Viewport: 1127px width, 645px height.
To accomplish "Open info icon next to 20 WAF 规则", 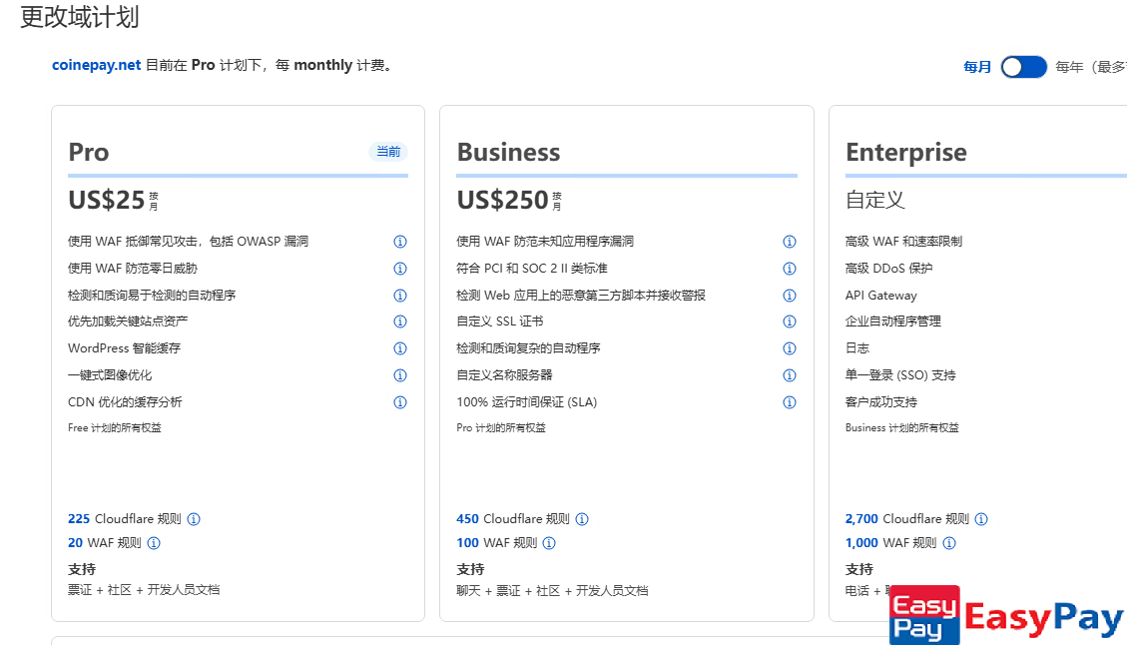I will pyautogui.click(x=154, y=543).
